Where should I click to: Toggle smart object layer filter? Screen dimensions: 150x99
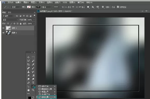pyautogui.click(x=31, y=16)
